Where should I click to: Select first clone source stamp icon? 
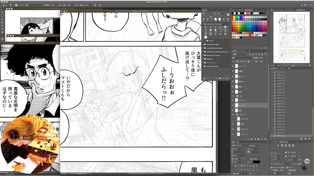point(279,145)
